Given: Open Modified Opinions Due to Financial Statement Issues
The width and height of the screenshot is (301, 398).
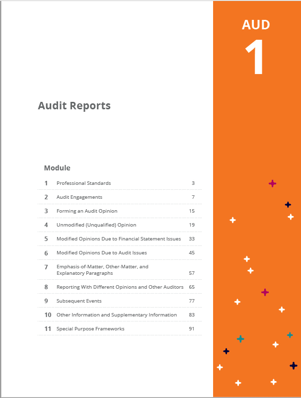Looking at the screenshot, I should 119,239.
